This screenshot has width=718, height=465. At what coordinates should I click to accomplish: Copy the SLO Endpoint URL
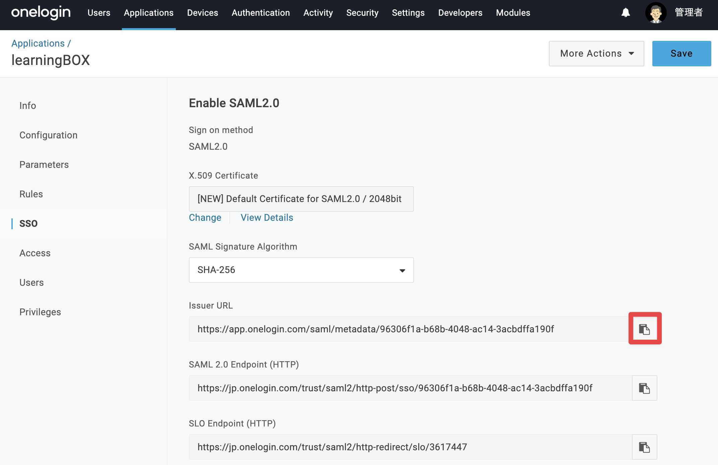click(x=645, y=447)
